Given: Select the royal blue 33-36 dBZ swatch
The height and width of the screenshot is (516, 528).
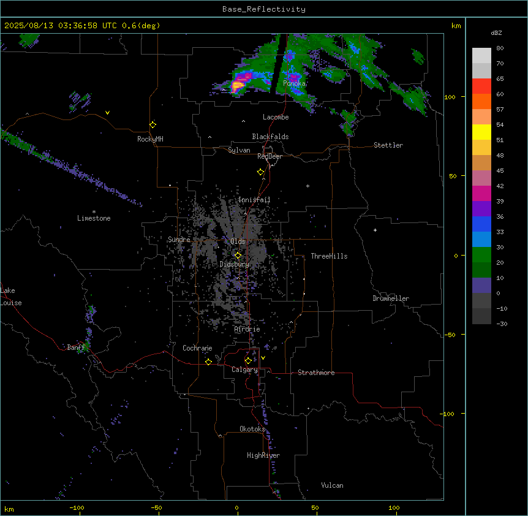Looking at the screenshot, I should 481,224.
